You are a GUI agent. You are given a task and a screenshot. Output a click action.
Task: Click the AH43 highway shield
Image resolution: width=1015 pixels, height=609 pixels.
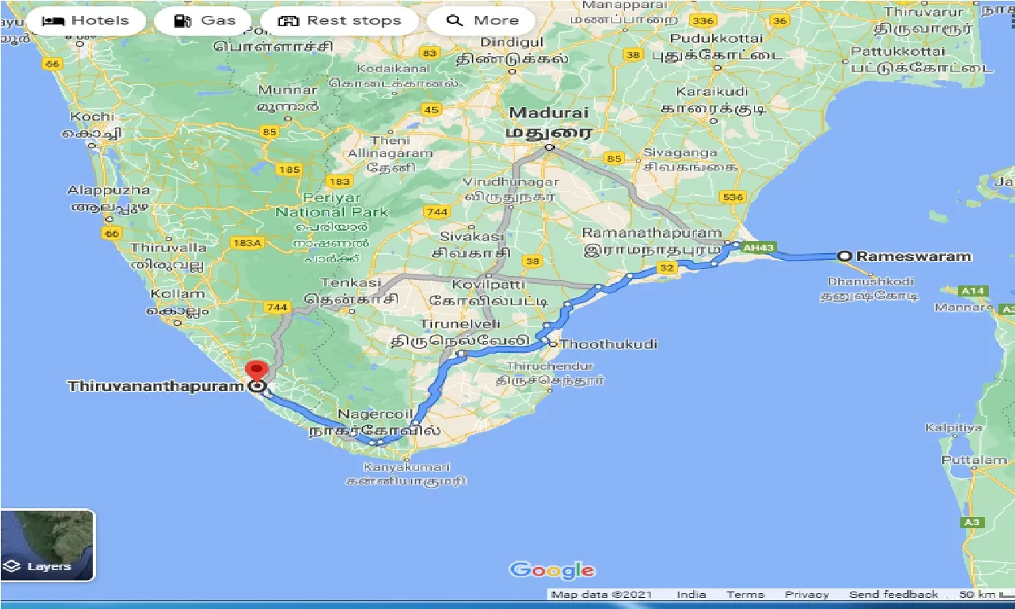(x=757, y=248)
